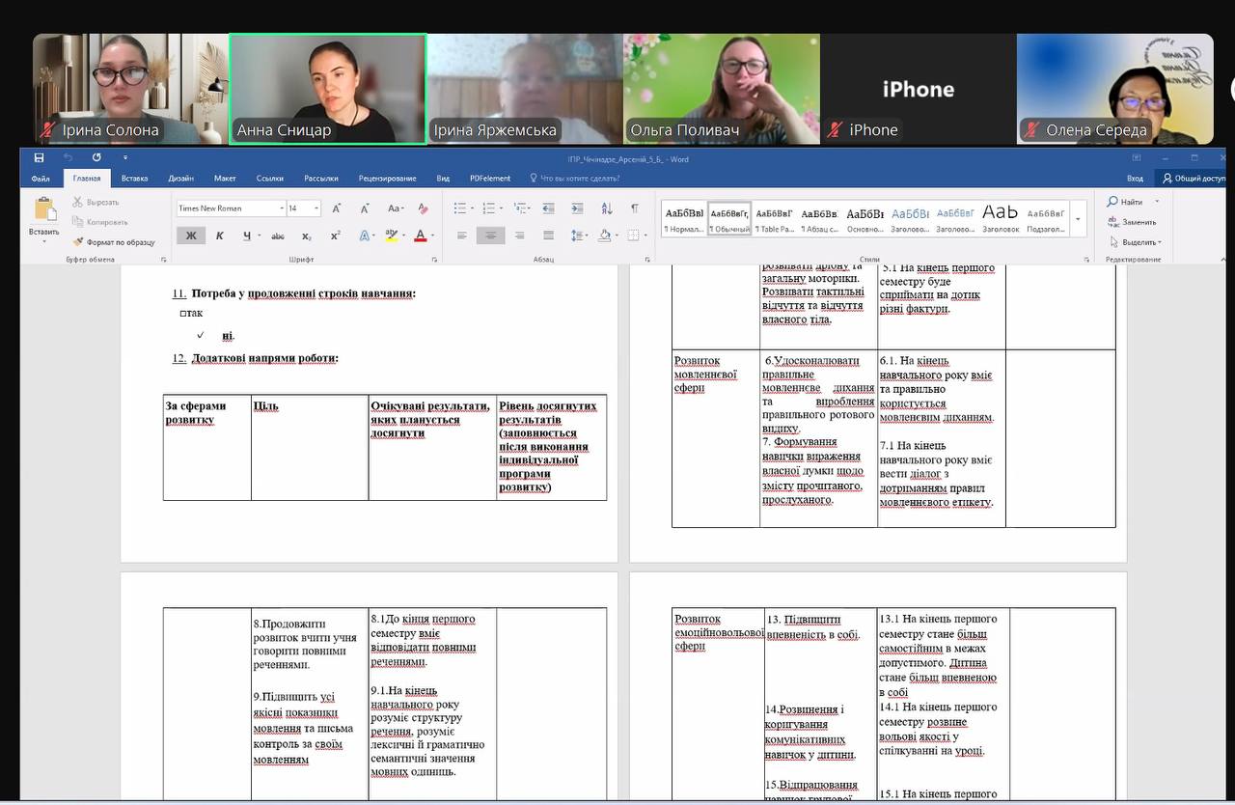Click the Save icon in quick access toolbar

coord(39,157)
